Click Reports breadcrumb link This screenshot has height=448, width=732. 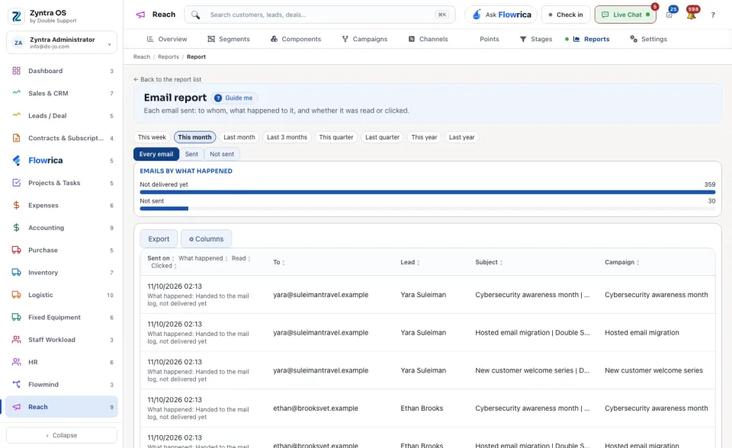click(169, 57)
